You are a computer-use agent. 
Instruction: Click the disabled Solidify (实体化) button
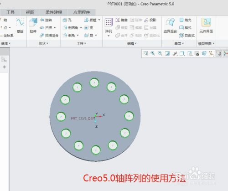click(152, 36)
